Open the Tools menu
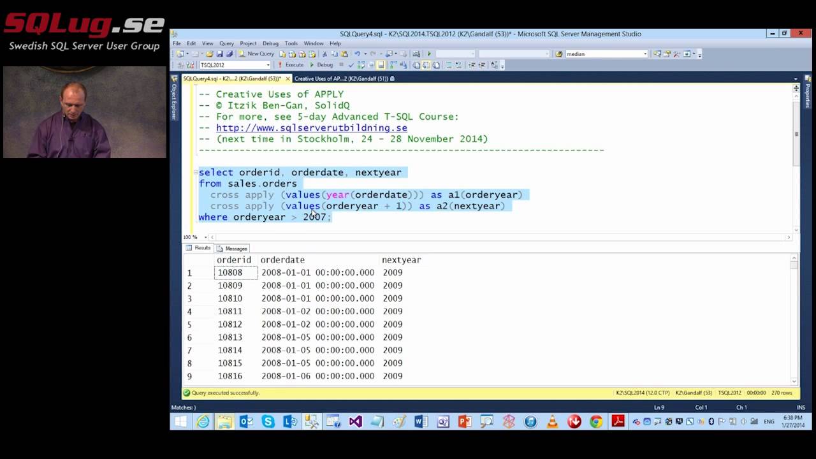 pos(291,43)
